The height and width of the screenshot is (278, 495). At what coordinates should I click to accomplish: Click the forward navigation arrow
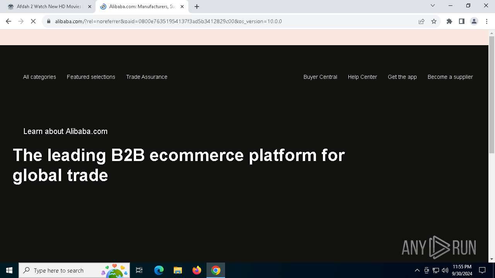(x=21, y=21)
